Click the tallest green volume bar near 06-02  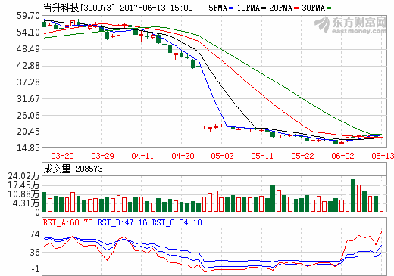353,196
